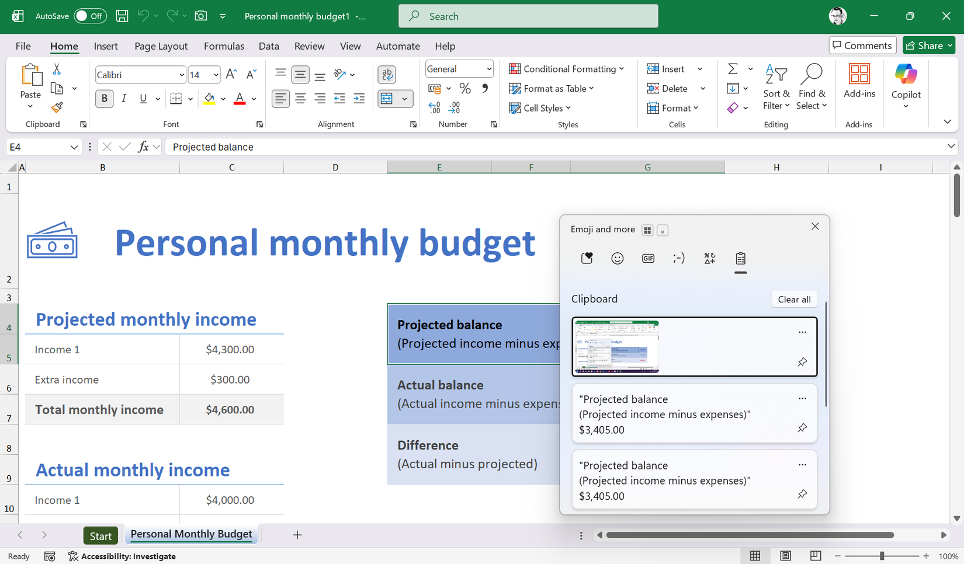The height and width of the screenshot is (564, 964).
Task: Click the Increase Decimal icon
Action: tap(434, 107)
